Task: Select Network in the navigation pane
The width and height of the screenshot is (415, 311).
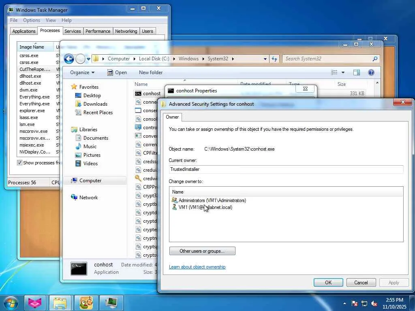Action: tap(88, 198)
